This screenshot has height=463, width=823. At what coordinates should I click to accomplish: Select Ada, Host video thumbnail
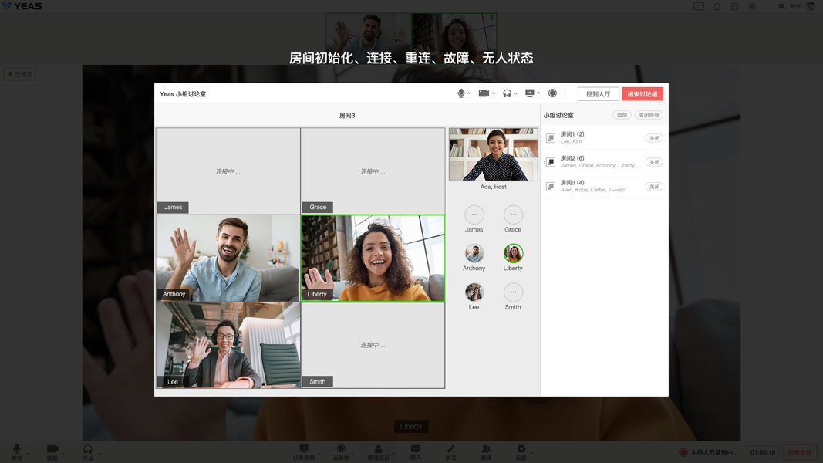tap(494, 154)
